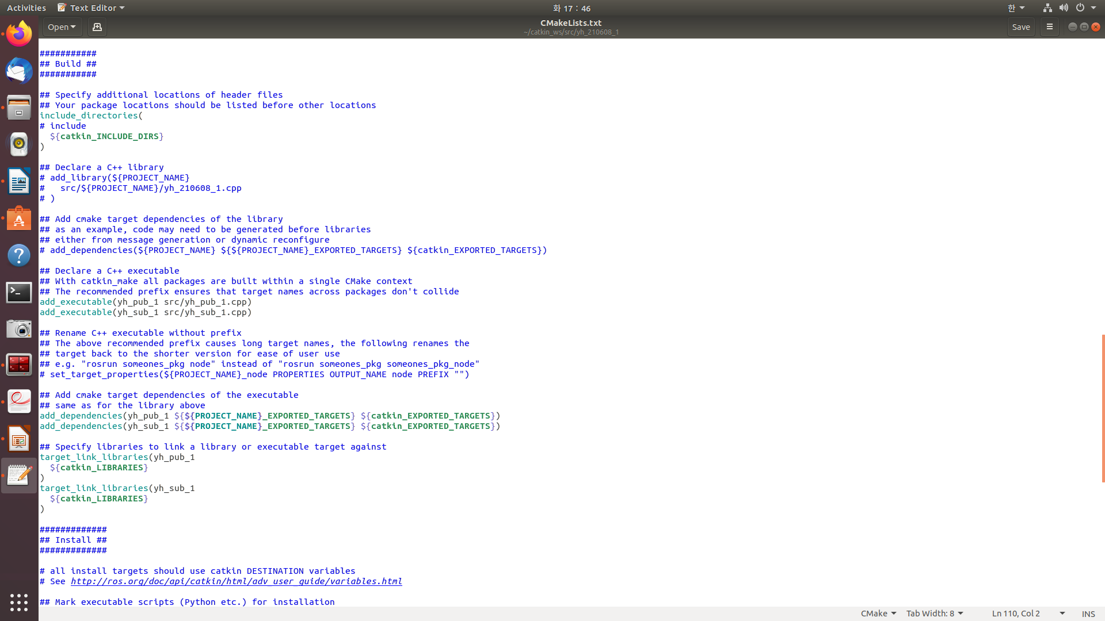Viewport: 1105px width, 621px height.
Task: Open the Activities overview
Action: point(26,8)
